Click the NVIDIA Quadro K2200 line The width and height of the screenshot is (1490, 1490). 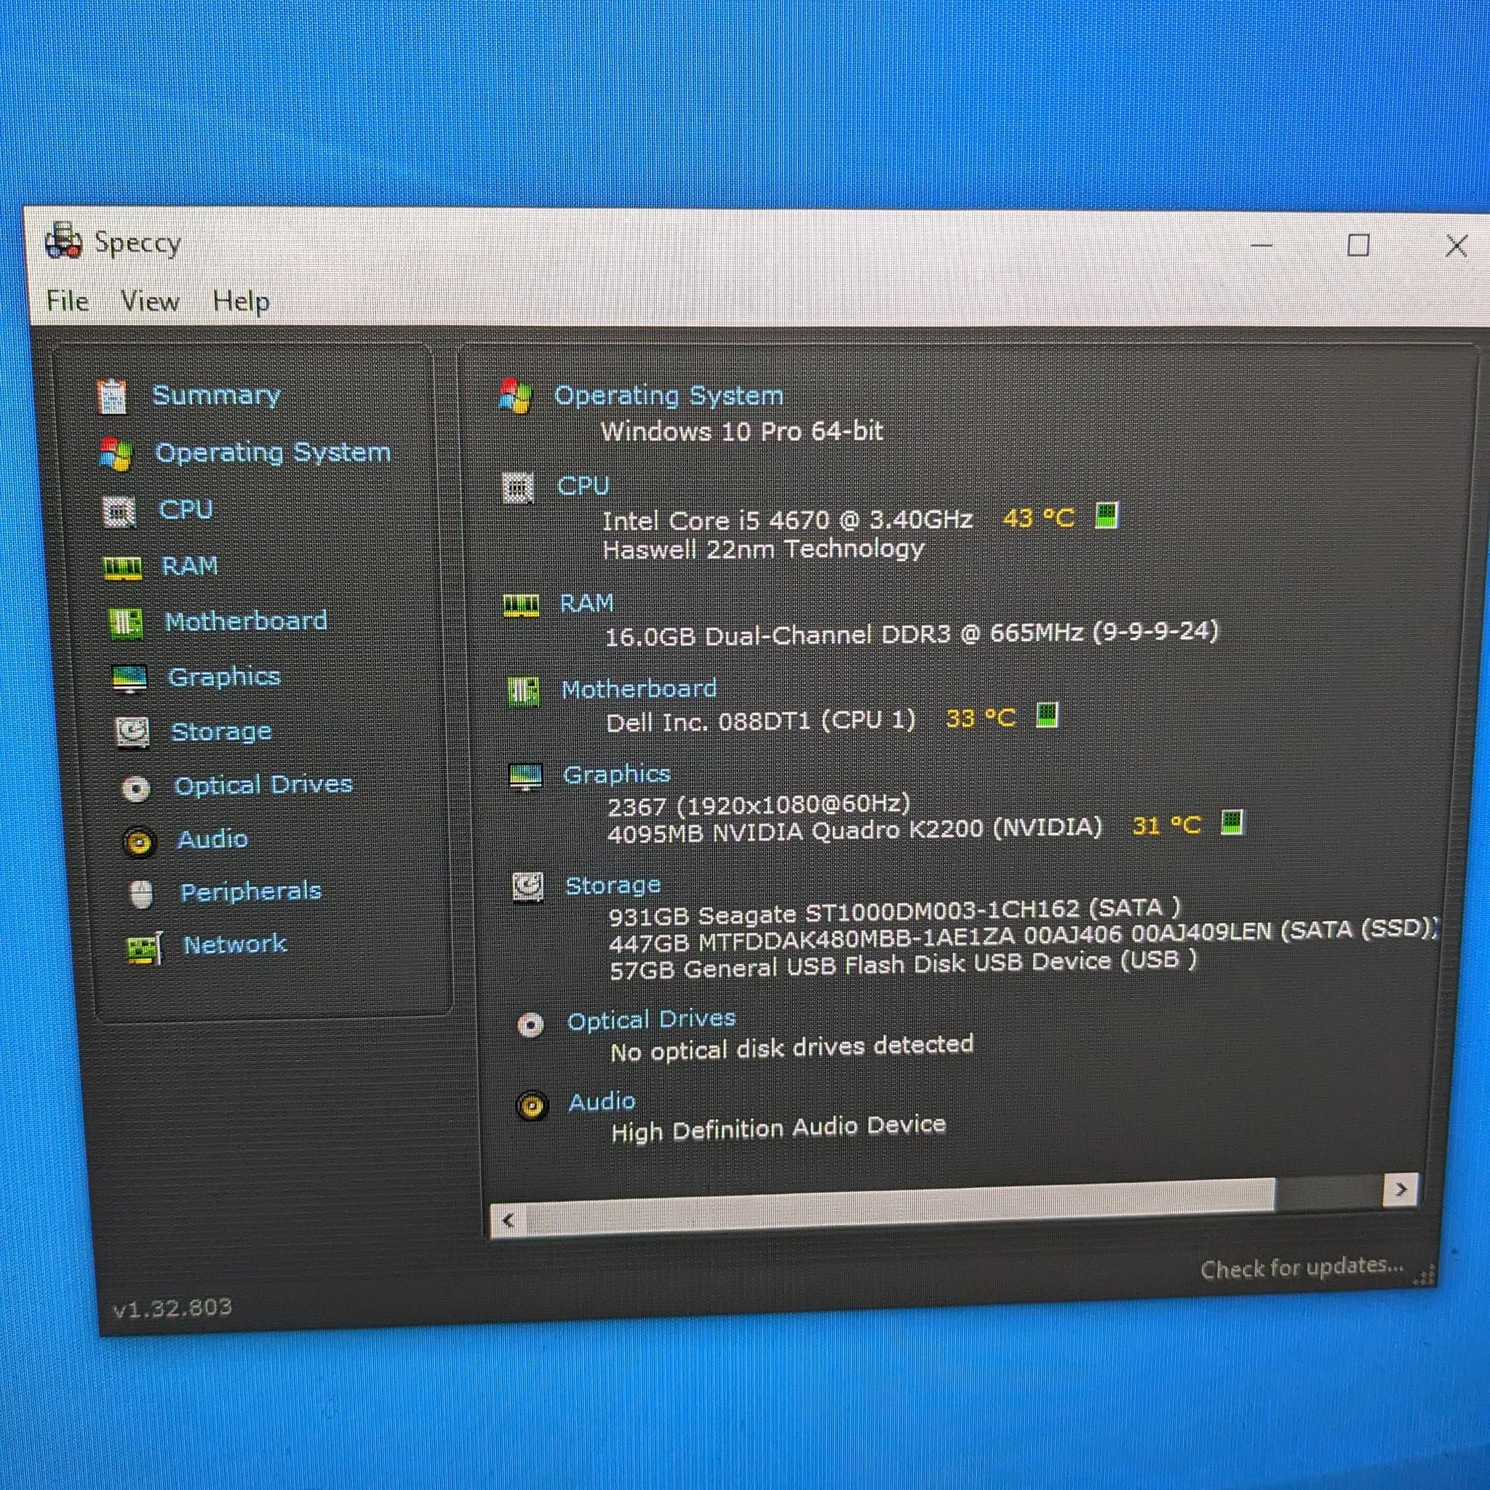pos(856,831)
